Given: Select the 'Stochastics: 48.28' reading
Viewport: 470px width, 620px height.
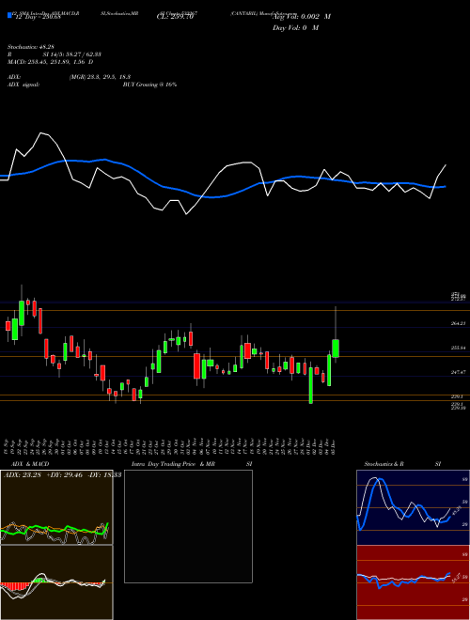Looking at the screenshot, I should click(30, 47).
